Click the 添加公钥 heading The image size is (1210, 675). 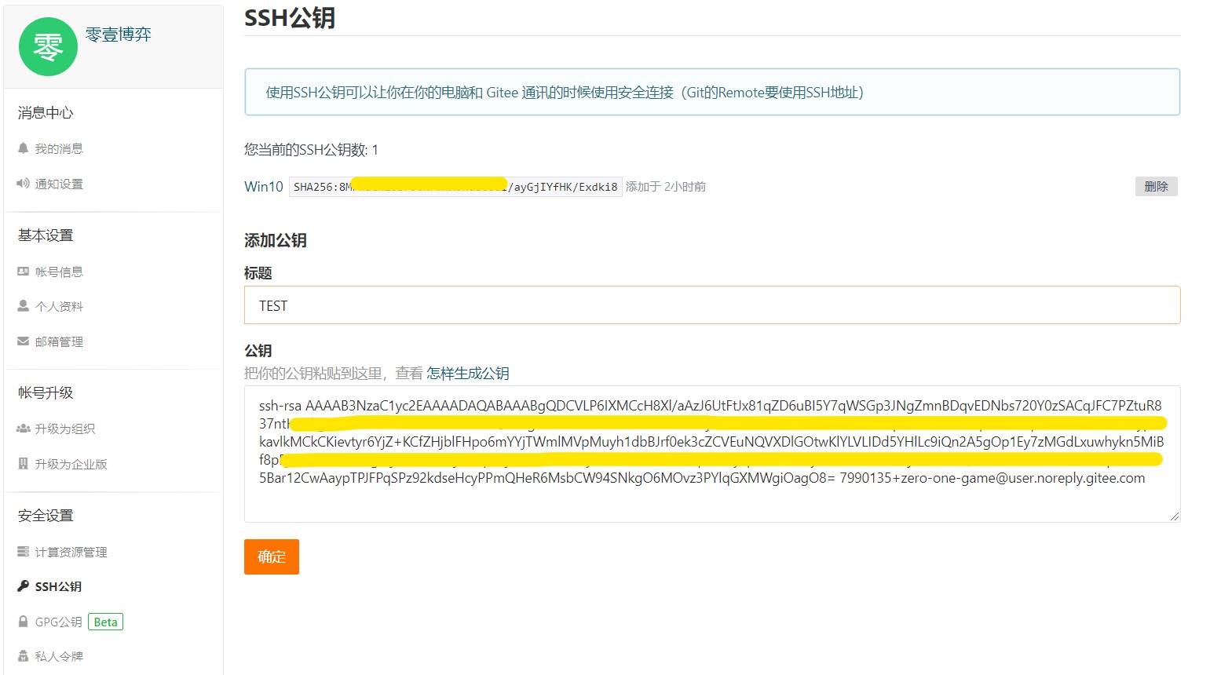(x=276, y=241)
